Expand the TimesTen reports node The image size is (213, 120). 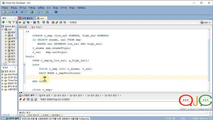[3, 80]
